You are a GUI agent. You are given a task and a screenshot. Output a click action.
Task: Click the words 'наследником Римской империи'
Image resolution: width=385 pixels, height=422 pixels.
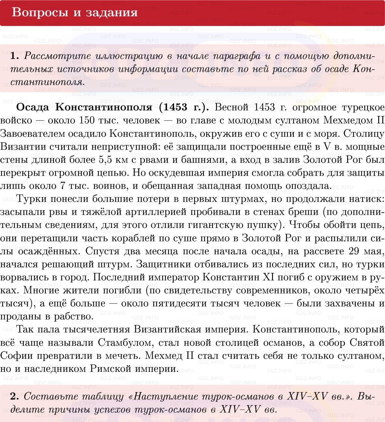pyautogui.click(x=101, y=369)
